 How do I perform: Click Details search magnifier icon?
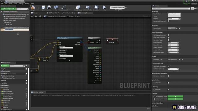pos(189,9)
